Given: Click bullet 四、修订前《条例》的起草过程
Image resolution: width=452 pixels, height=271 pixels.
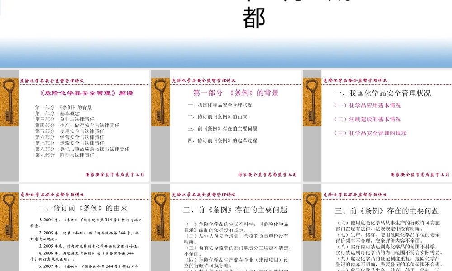Looking at the screenshot, I should click(222, 140).
